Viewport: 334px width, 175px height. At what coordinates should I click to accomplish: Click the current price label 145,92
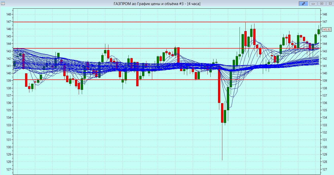tap(326, 30)
